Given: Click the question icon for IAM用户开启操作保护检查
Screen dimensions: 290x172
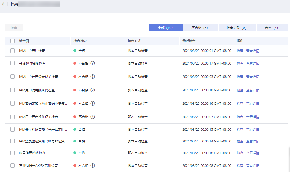Looking at the screenshot, I should click(x=92, y=117).
